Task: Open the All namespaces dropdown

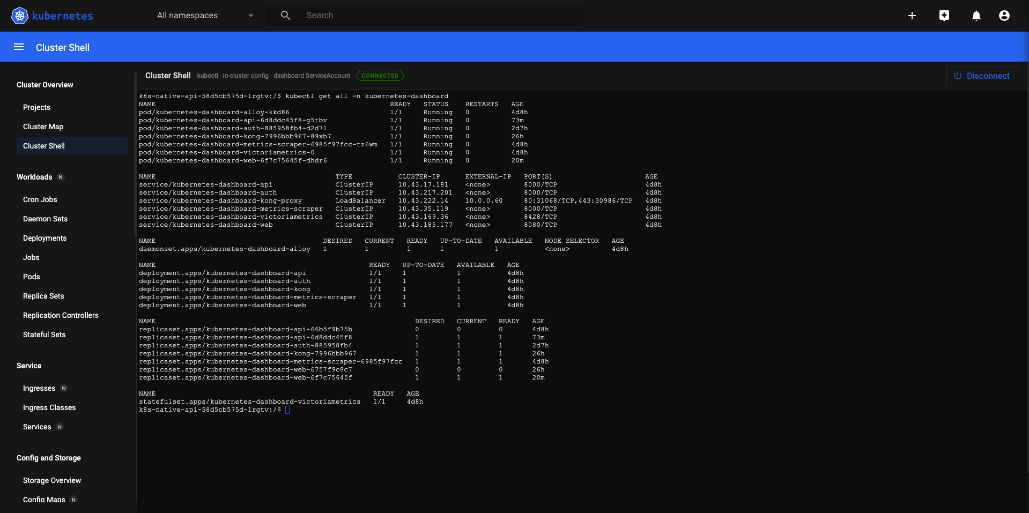Action: pos(205,16)
